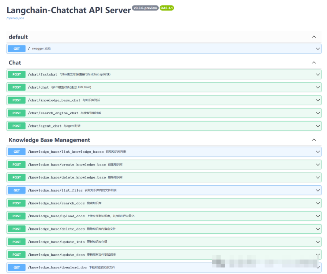Expand /chat/agent_chat endpoint arrow
The image size is (327, 274).
tap(318, 126)
